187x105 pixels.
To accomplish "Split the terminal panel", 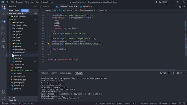I will click(x=174, y=73).
